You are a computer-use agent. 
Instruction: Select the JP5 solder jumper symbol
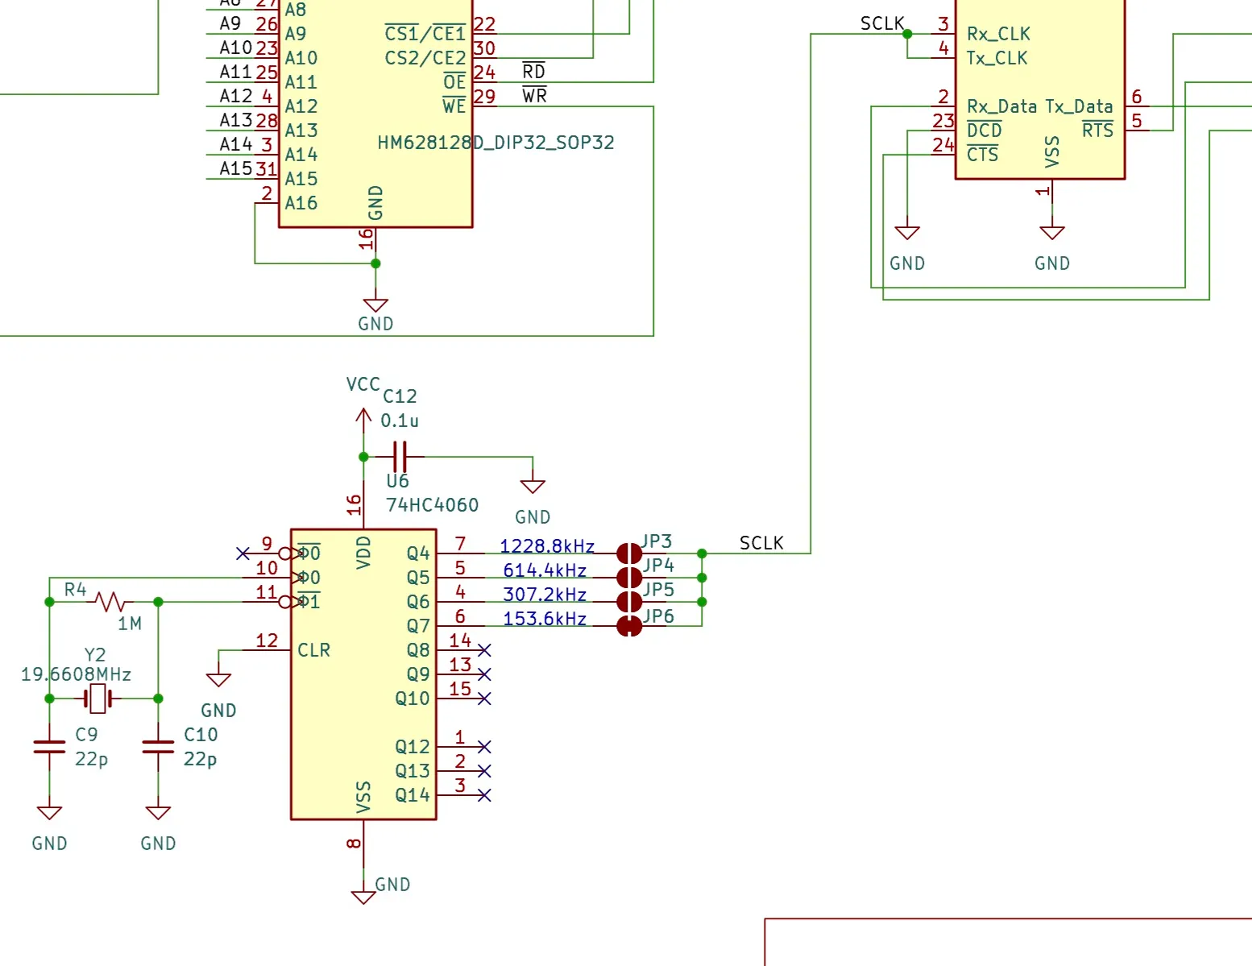[629, 602]
